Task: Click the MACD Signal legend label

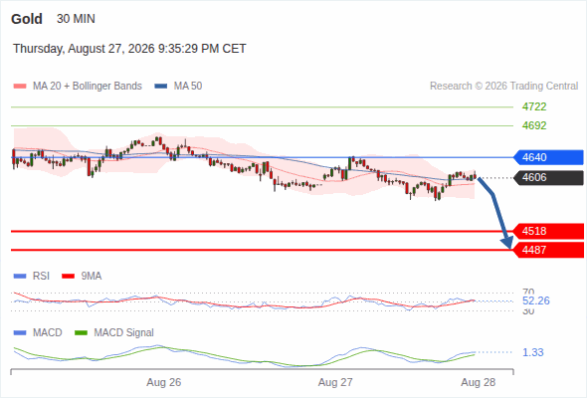Action: 124,333
